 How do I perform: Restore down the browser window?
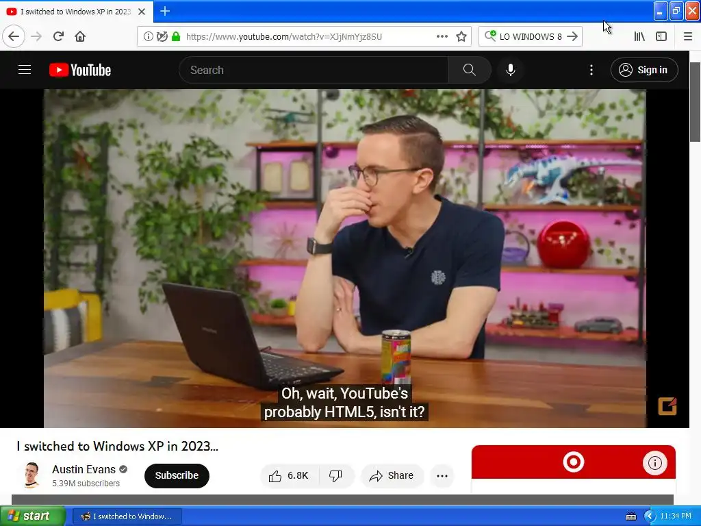click(676, 11)
